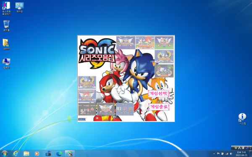The width and height of the screenshot is (252, 157).
Task: Launch Microsoft Edge from the taskbar
Action: pos(59,154)
